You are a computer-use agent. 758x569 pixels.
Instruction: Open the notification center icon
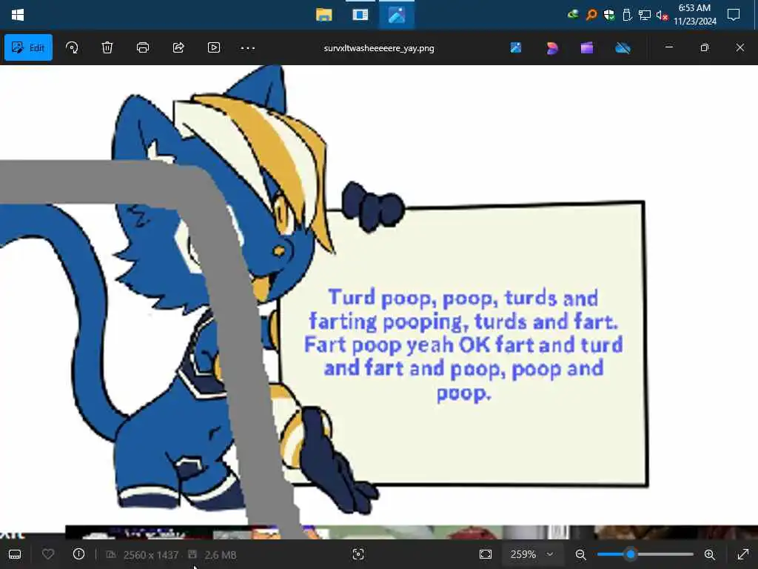(734, 15)
